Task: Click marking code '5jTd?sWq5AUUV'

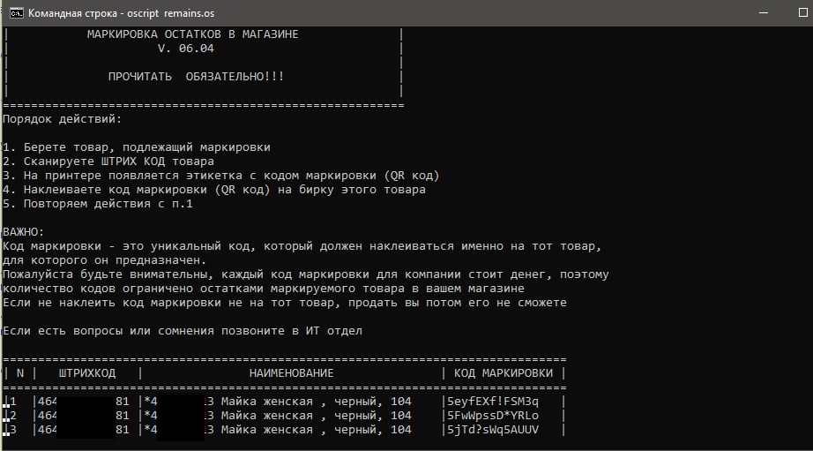Action: point(493,429)
